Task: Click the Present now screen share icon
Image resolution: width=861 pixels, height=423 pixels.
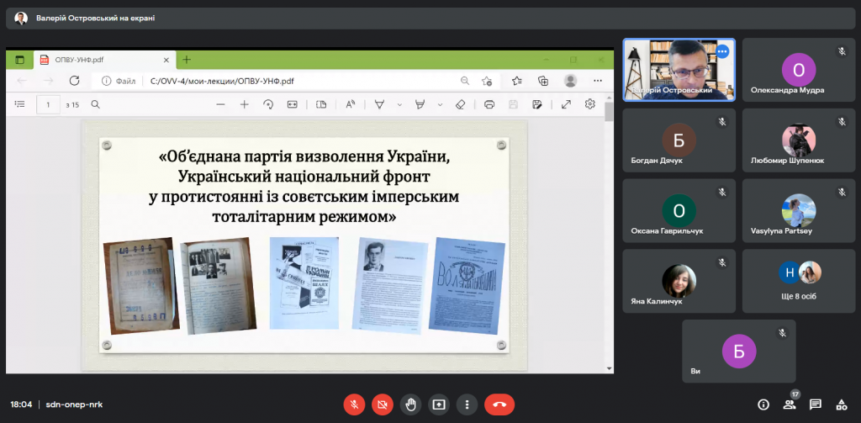Action: [x=438, y=404]
